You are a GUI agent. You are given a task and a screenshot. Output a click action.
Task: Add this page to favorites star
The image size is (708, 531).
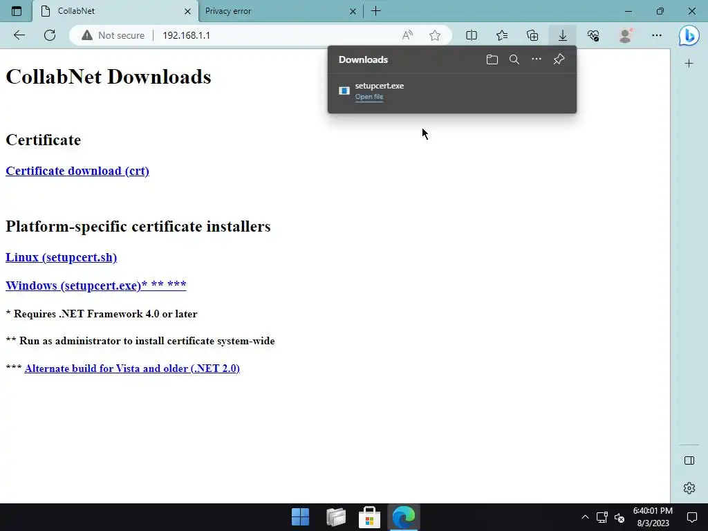pos(435,35)
